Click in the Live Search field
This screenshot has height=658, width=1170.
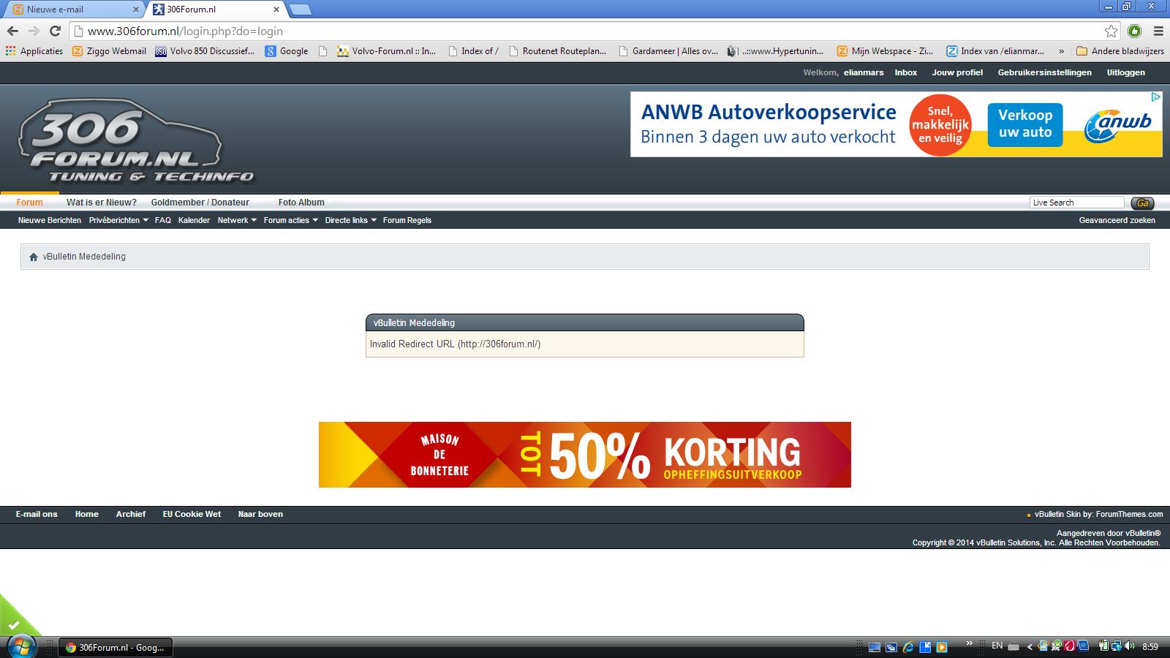pyautogui.click(x=1076, y=203)
